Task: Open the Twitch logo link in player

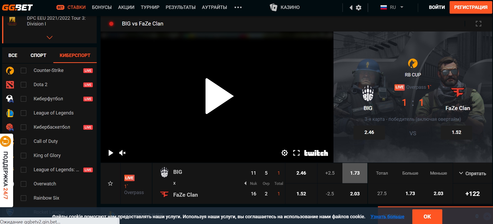Action: coord(316,153)
